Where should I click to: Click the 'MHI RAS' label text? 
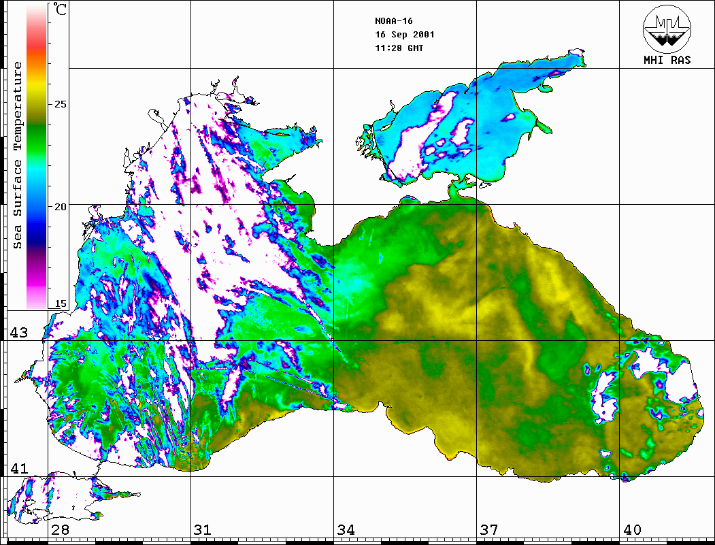667,60
